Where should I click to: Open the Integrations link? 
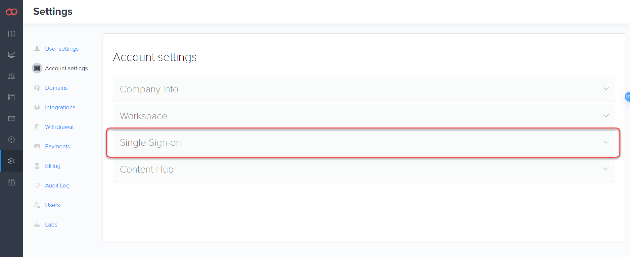pos(60,107)
